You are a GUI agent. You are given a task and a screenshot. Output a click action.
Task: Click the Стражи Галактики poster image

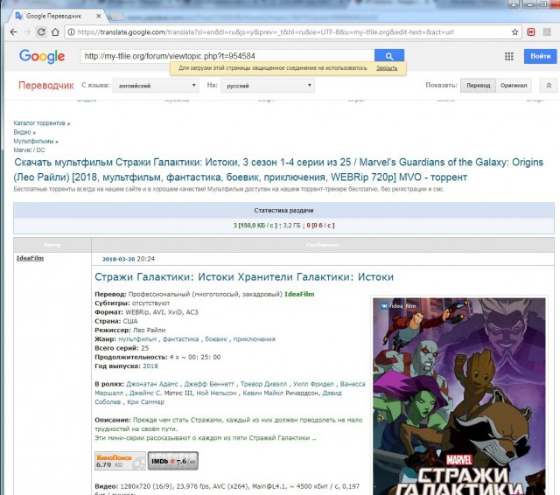coord(459,396)
